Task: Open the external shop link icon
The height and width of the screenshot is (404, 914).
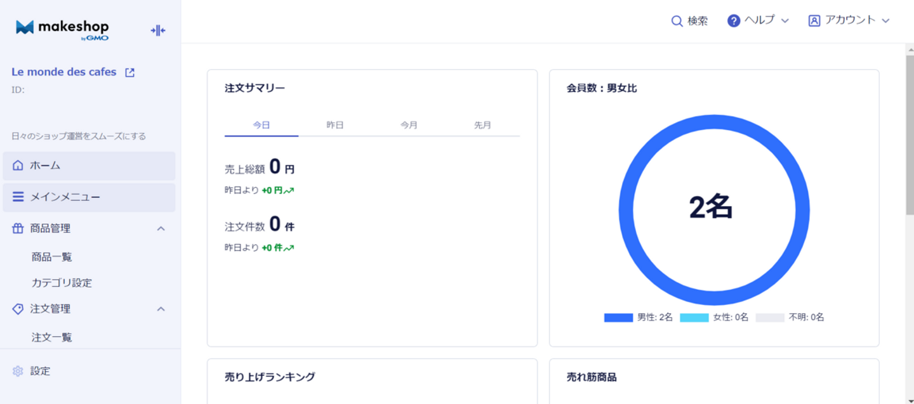Action: click(129, 72)
